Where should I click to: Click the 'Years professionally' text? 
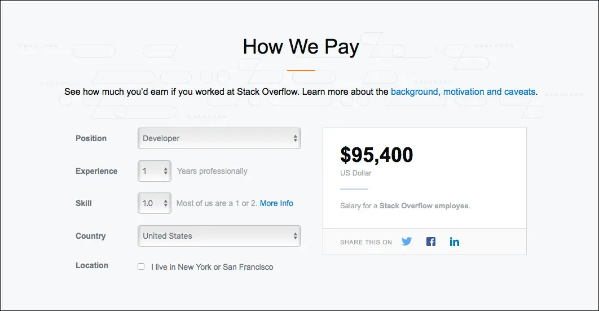coord(212,171)
